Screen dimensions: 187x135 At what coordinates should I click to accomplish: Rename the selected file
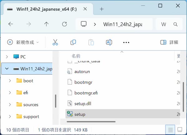[109, 42]
